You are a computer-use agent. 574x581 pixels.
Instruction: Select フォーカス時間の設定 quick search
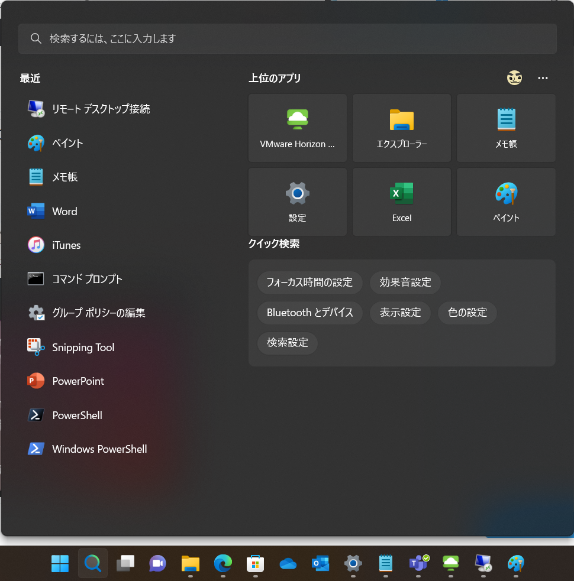tap(310, 283)
